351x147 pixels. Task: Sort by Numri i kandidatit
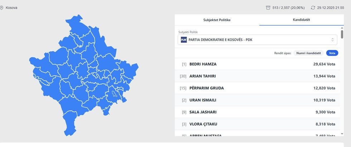tap(308, 53)
